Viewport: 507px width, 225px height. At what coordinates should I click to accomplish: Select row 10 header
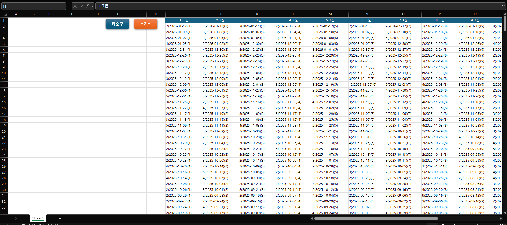tap(4, 73)
